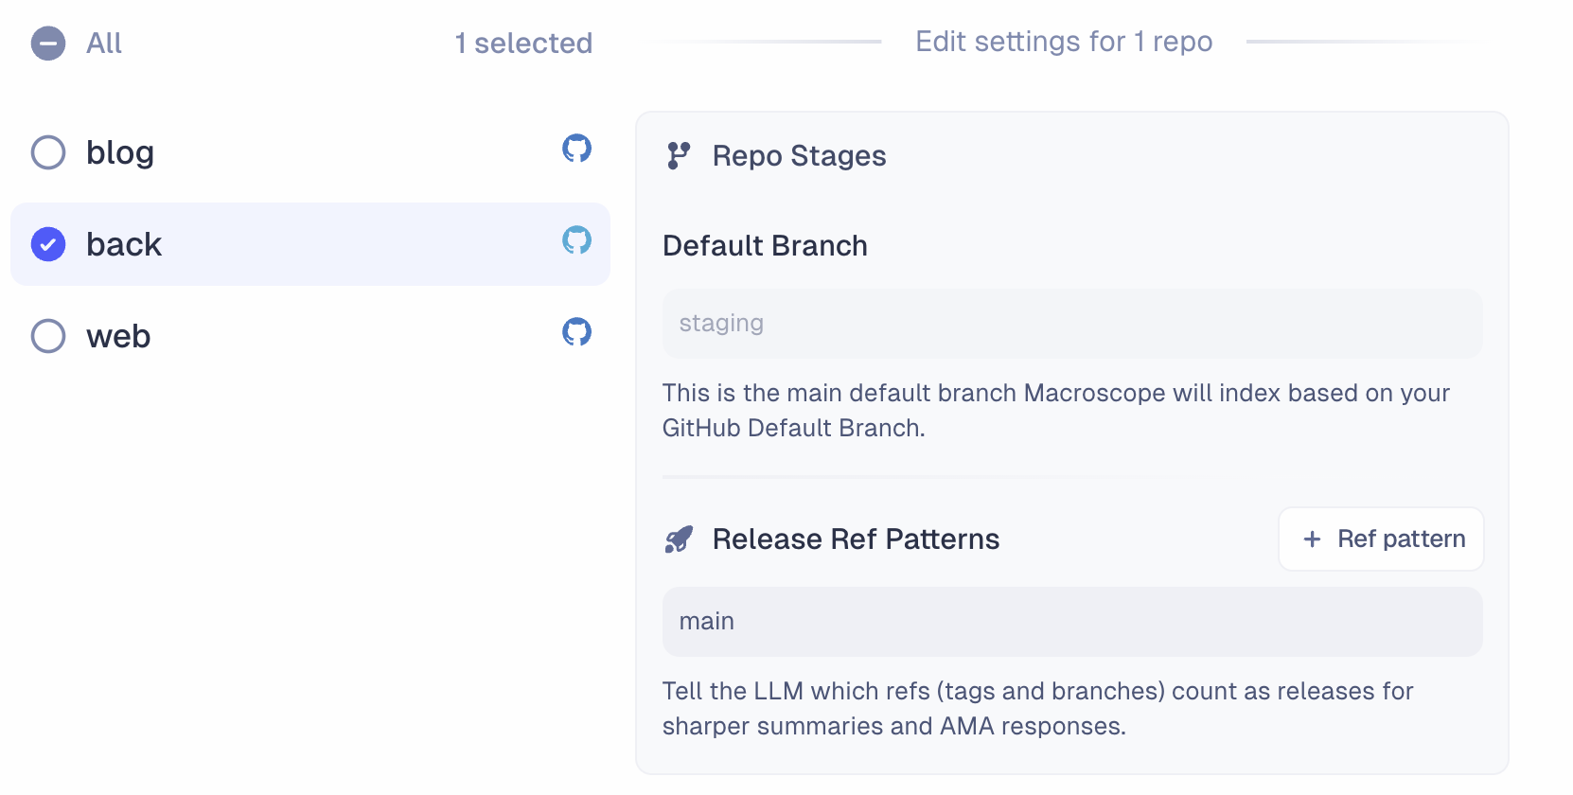Image resolution: width=1573 pixels, height=795 pixels.
Task: Click the Repo Stages heading
Action: click(799, 155)
